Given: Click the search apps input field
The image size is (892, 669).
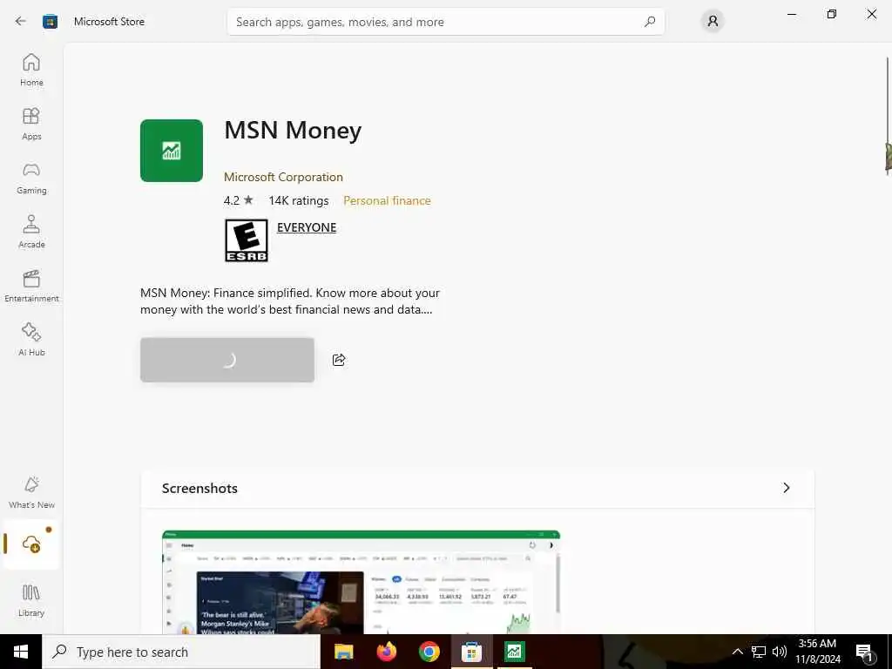Looking at the screenshot, I should (x=445, y=22).
